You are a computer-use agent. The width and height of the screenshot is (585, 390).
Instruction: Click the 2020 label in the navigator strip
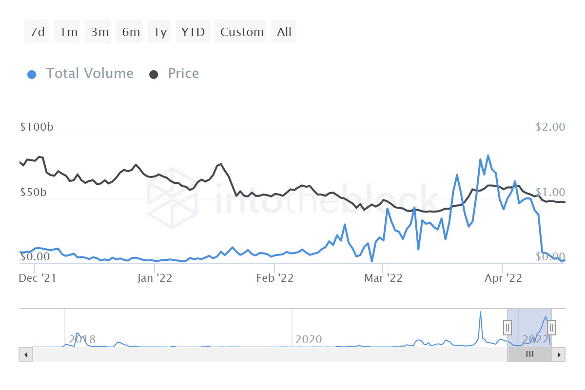click(309, 339)
